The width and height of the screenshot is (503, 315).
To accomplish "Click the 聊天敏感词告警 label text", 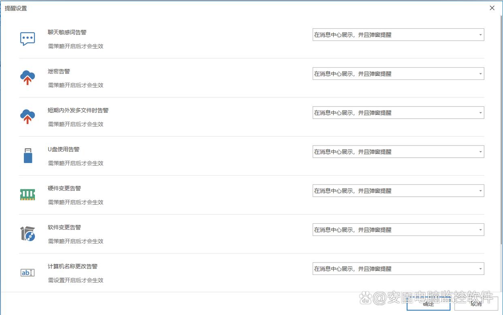I will point(67,32).
